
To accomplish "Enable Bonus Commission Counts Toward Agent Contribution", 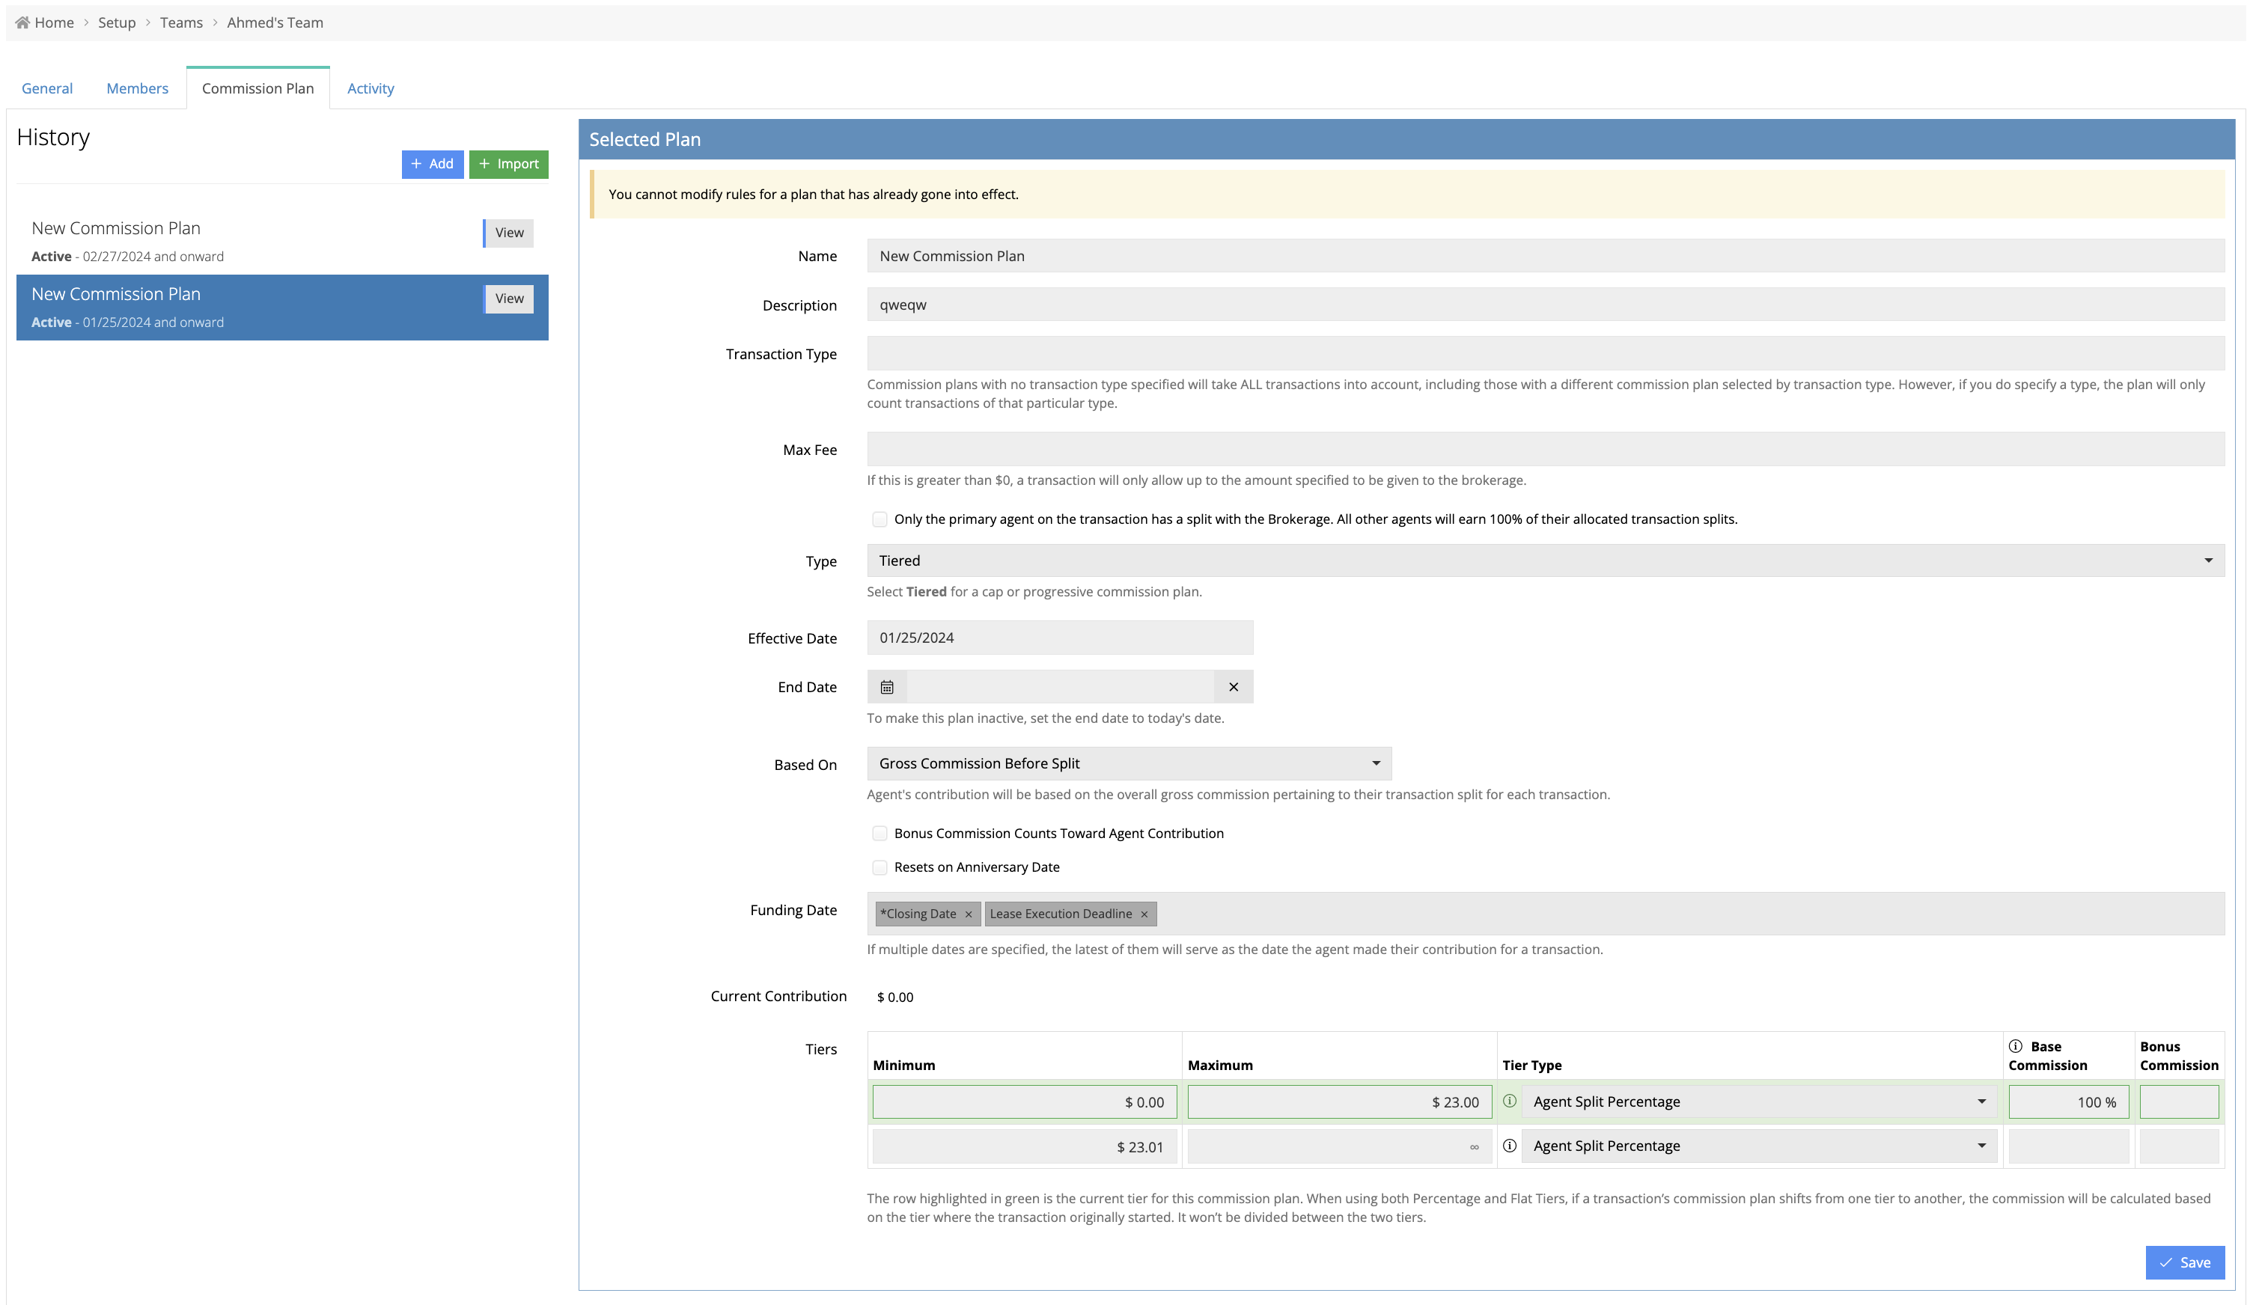I will click(x=879, y=834).
